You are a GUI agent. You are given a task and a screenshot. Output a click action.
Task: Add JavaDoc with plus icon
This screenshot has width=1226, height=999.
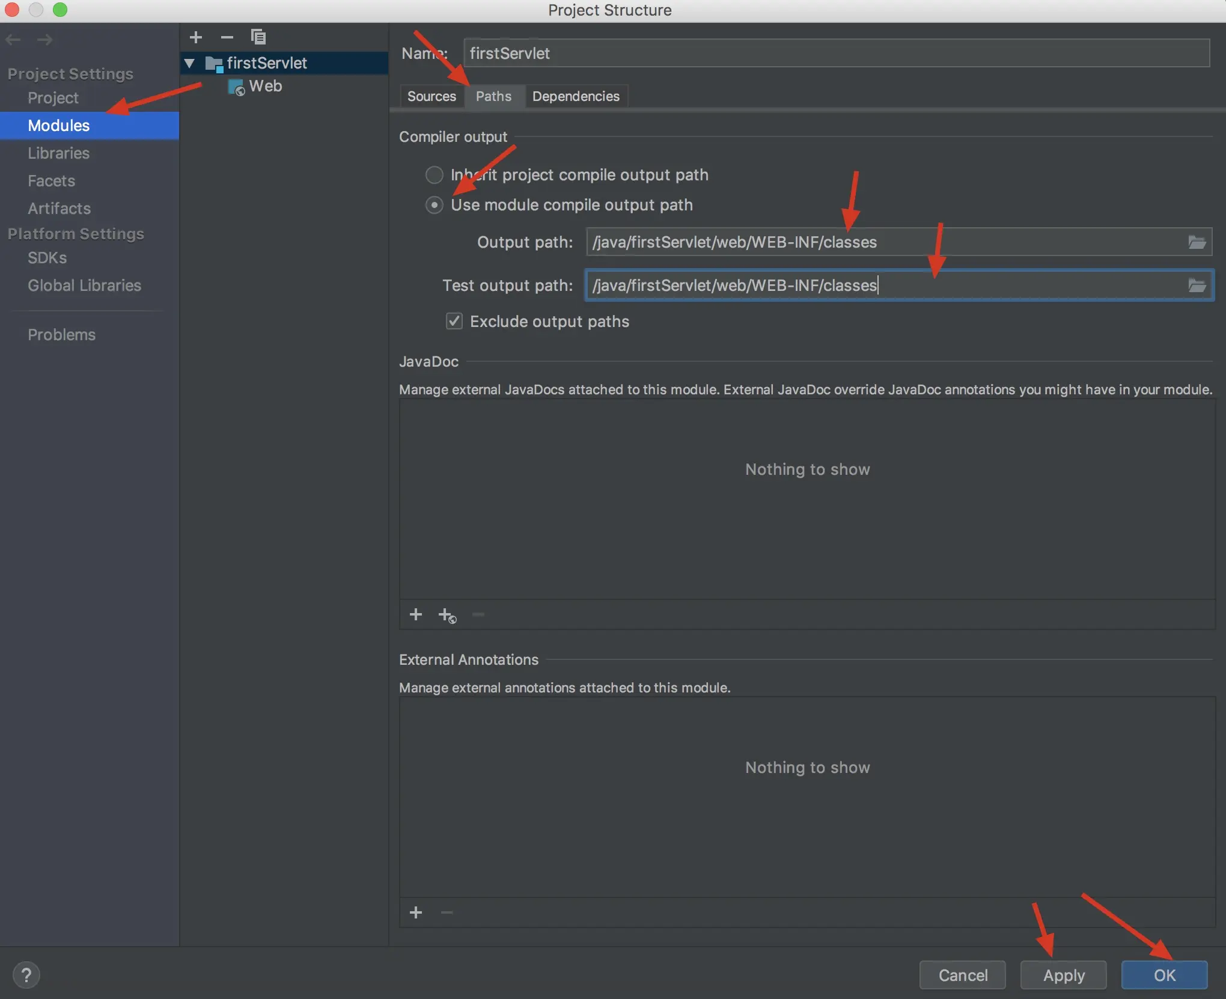tap(415, 614)
